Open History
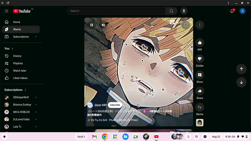This screenshot has width=251, height=141. 21,56
